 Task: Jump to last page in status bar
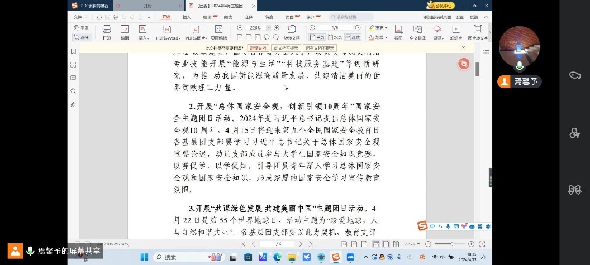pos(311,244)
